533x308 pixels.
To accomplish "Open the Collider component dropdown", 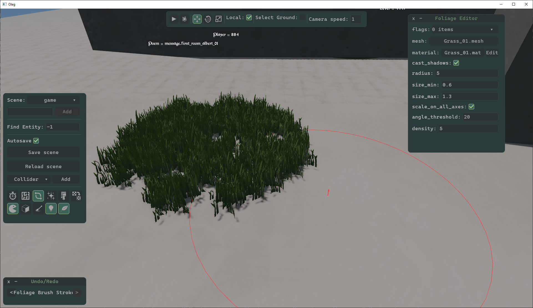I will (x=29, y=179).
